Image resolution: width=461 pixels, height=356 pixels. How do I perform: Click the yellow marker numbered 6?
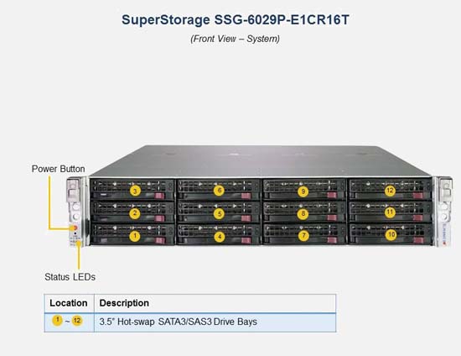(219, 191)
